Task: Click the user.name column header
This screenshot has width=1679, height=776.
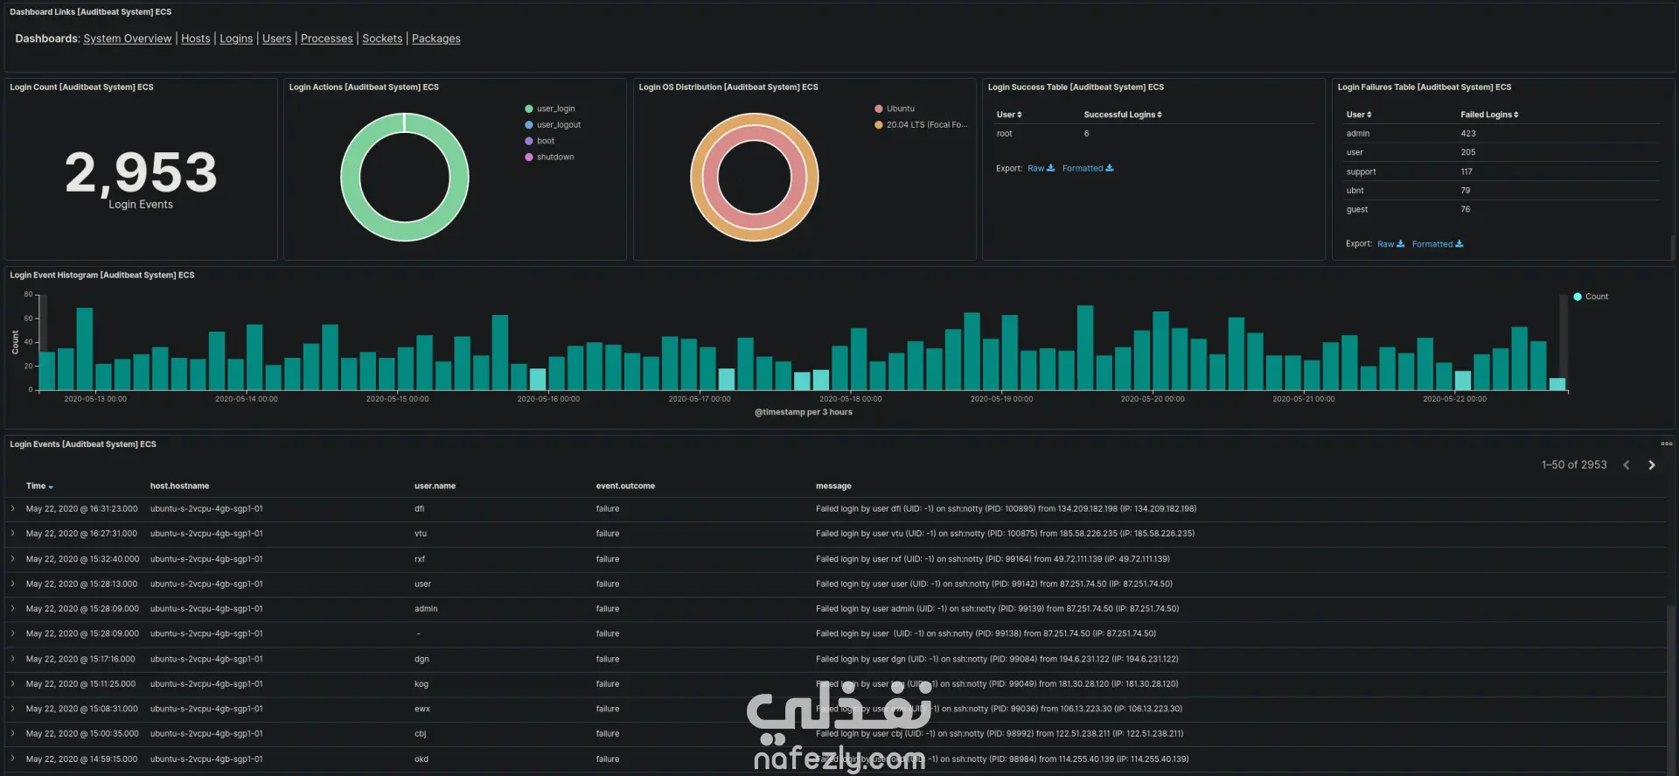Action: pyautogui.click(x=435, y=486)
